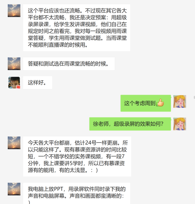Click sunset avatar beside 我电脑上放PPT message
The width and height of the screenshot is (195, 204).
(14, 189)
